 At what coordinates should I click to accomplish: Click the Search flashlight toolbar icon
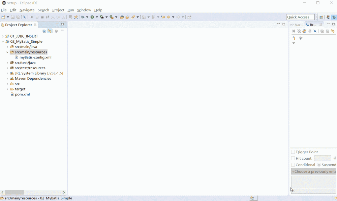pos(133,17)
